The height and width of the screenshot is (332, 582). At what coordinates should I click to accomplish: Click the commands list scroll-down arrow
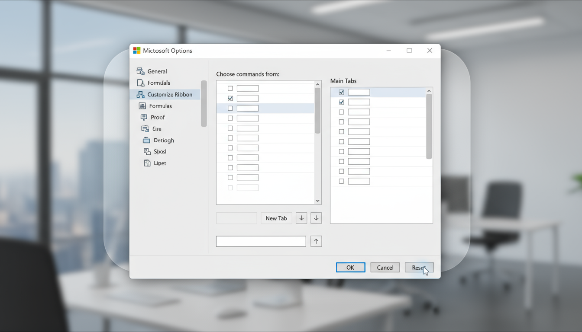317,201
